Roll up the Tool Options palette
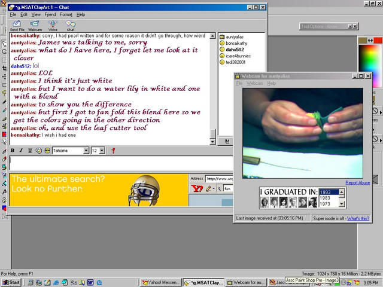This screenshot has height=287, width=383. click(x=350, y=26)
